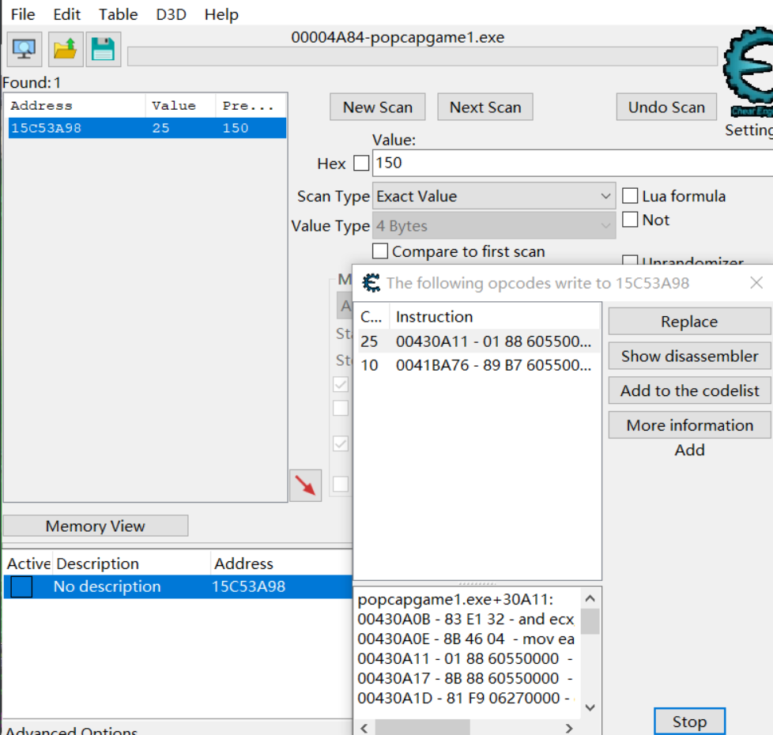Toggle the Not checkbox
The width and height of the screenshot is (773, 735).
pos(630,220)
